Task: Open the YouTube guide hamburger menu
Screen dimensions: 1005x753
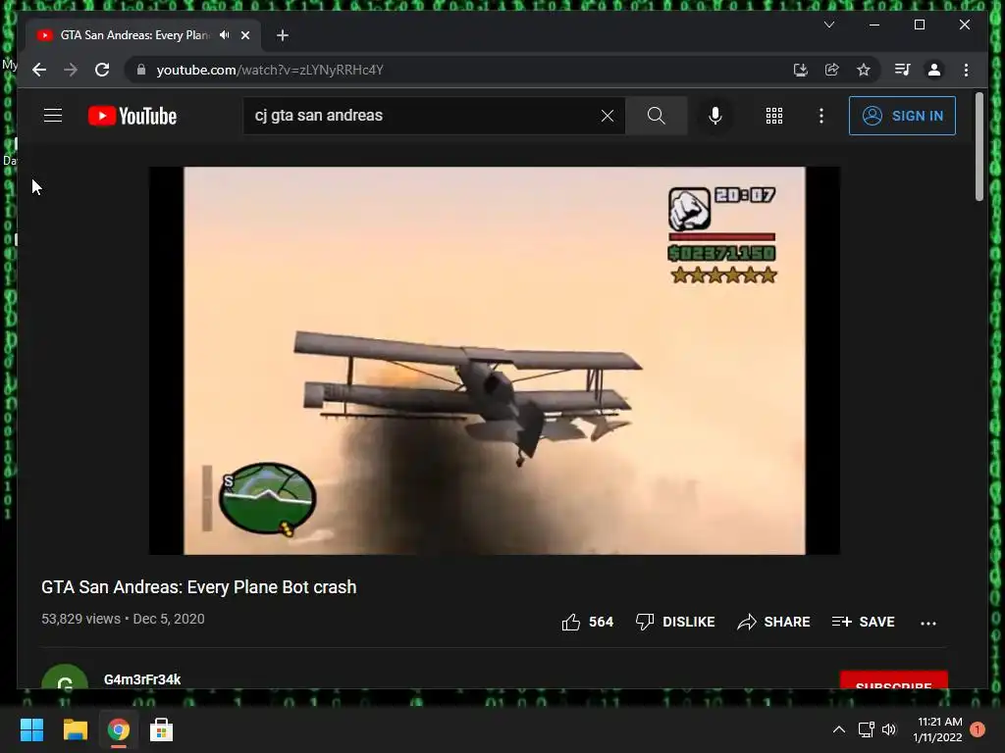Action: tap(53, 116)
